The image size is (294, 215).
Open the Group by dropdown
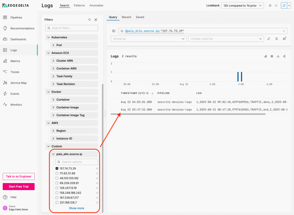click(x=148, y=39)
